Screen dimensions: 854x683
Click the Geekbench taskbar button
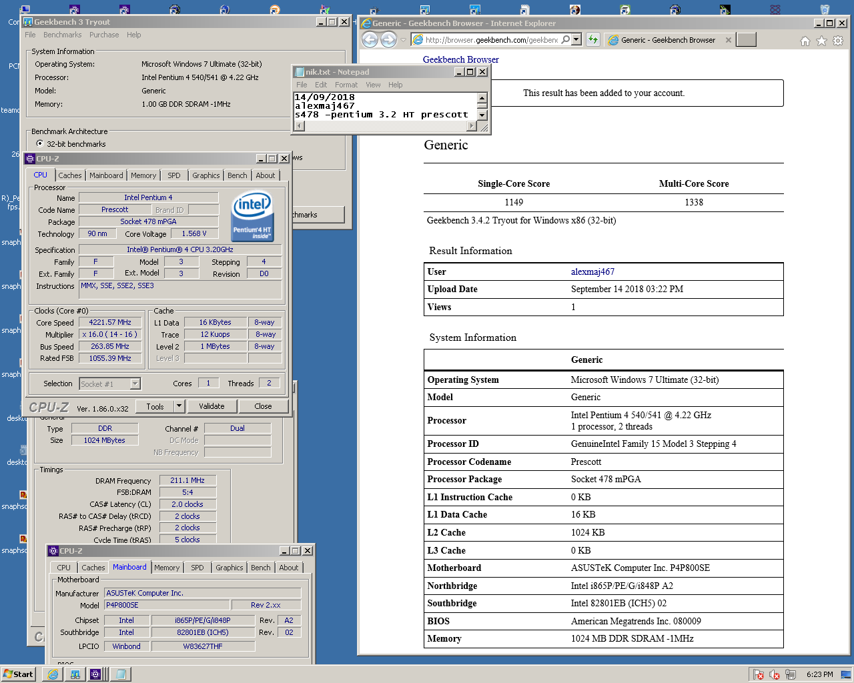pyautogui.click(x=75, y=674)
